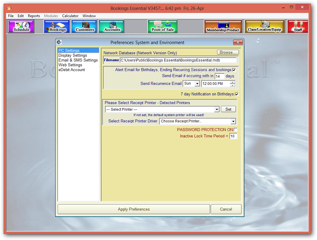Click the database Filename field

(178, 60)
